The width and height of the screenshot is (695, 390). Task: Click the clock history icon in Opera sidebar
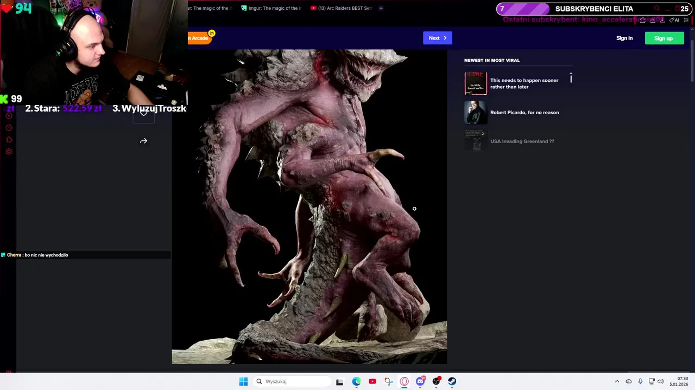[9, 128]
